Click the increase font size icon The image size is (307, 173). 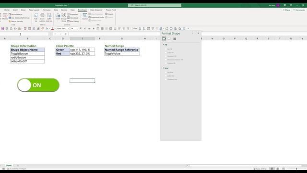(81, 29)
